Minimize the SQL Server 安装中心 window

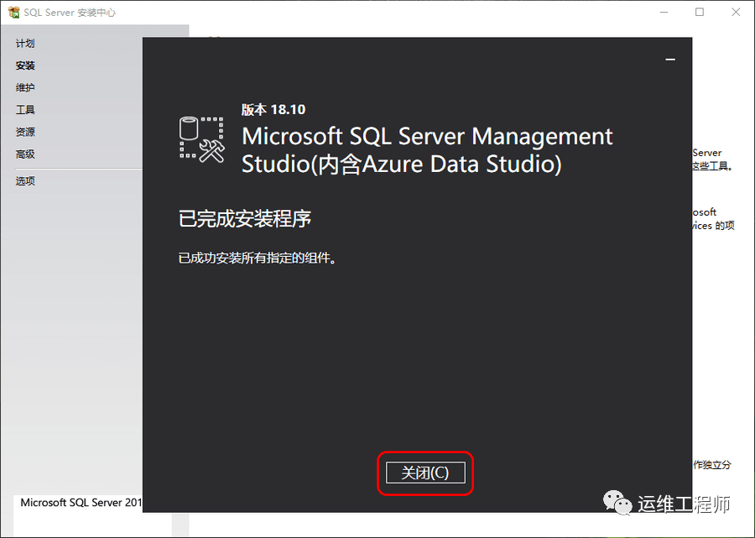pyautogui.click(x=664, y=12)
